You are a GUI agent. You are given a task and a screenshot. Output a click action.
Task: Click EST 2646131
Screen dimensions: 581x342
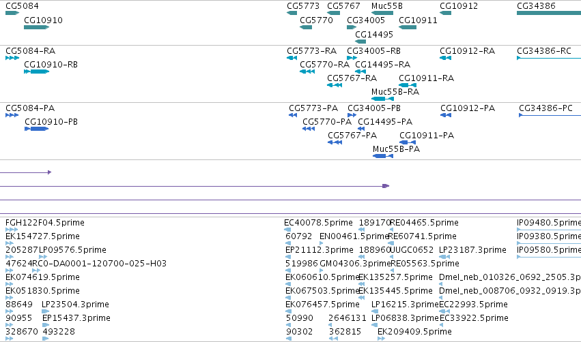click(x=348, y=318)
